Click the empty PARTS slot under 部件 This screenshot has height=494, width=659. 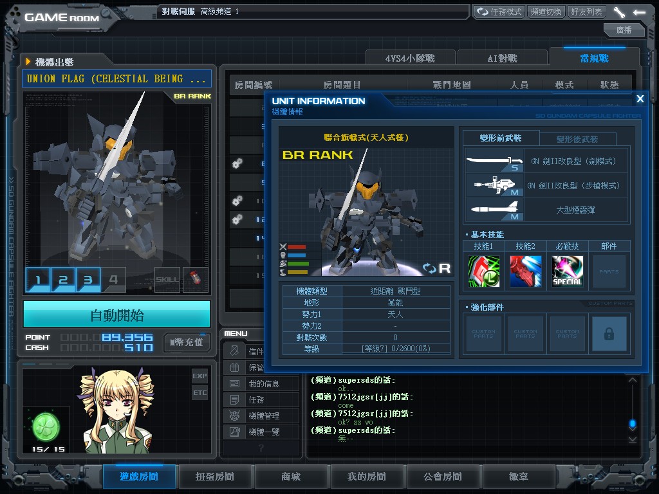609,271
